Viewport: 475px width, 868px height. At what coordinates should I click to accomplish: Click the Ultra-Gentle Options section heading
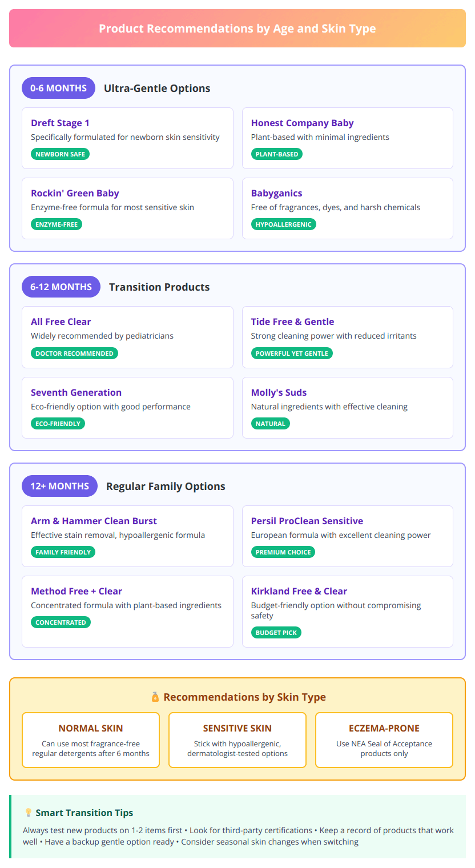[x=157, y=88]
